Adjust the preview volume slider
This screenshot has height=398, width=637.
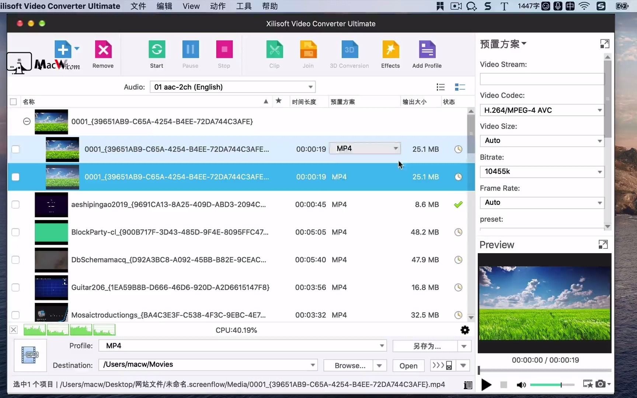pos(552,385)
